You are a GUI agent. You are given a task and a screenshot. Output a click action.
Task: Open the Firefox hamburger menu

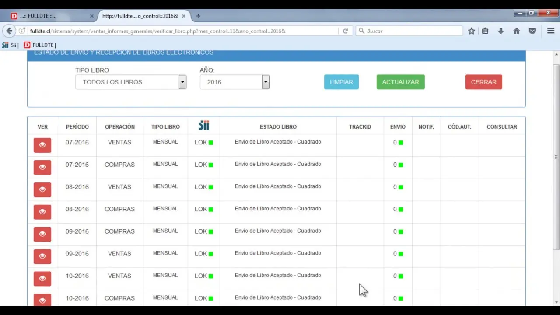(551, 31)
